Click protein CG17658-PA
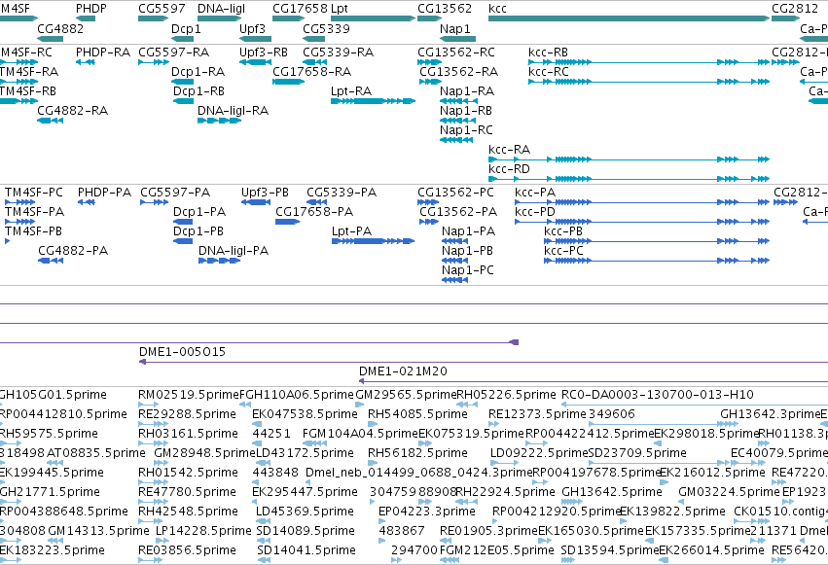Image resolution: width=828 pixels, height=565 pixels. click(288, 222)
